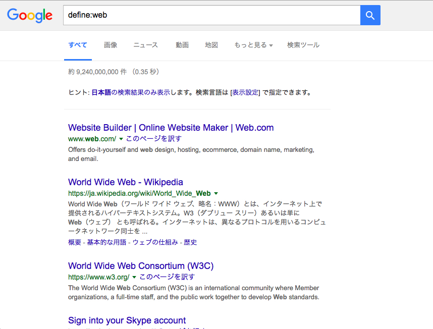Open World Wide Web Consortium (W3C) result

point(141,266)
